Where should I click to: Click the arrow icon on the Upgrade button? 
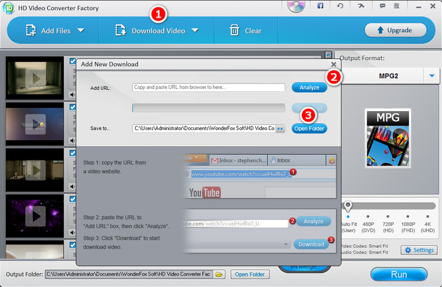[380, 30]
